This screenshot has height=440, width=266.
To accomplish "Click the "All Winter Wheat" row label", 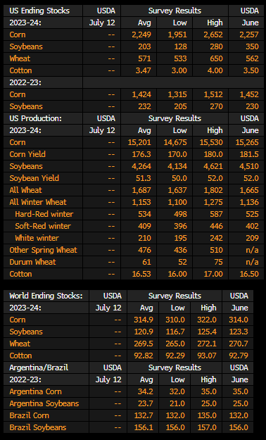I will pos(38,202).
